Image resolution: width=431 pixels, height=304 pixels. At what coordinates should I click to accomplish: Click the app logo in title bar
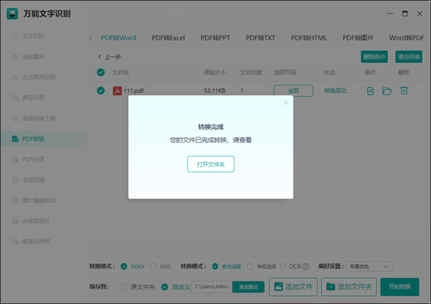pos(12,13)
